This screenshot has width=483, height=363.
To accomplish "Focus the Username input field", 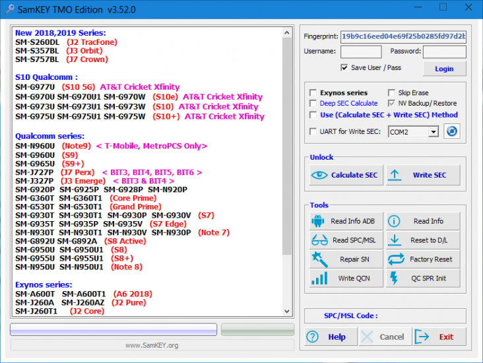I will [x=361, y=51].
